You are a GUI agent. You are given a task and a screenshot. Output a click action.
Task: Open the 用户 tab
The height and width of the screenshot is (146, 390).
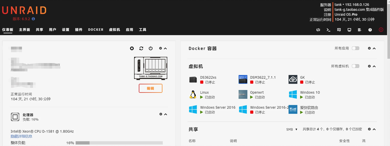coord(52,29)
